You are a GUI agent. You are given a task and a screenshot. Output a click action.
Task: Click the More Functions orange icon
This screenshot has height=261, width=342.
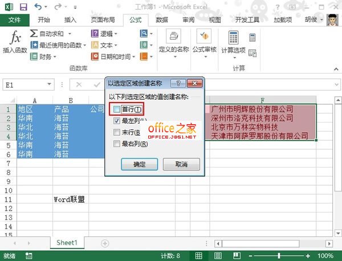coord(144,56)
